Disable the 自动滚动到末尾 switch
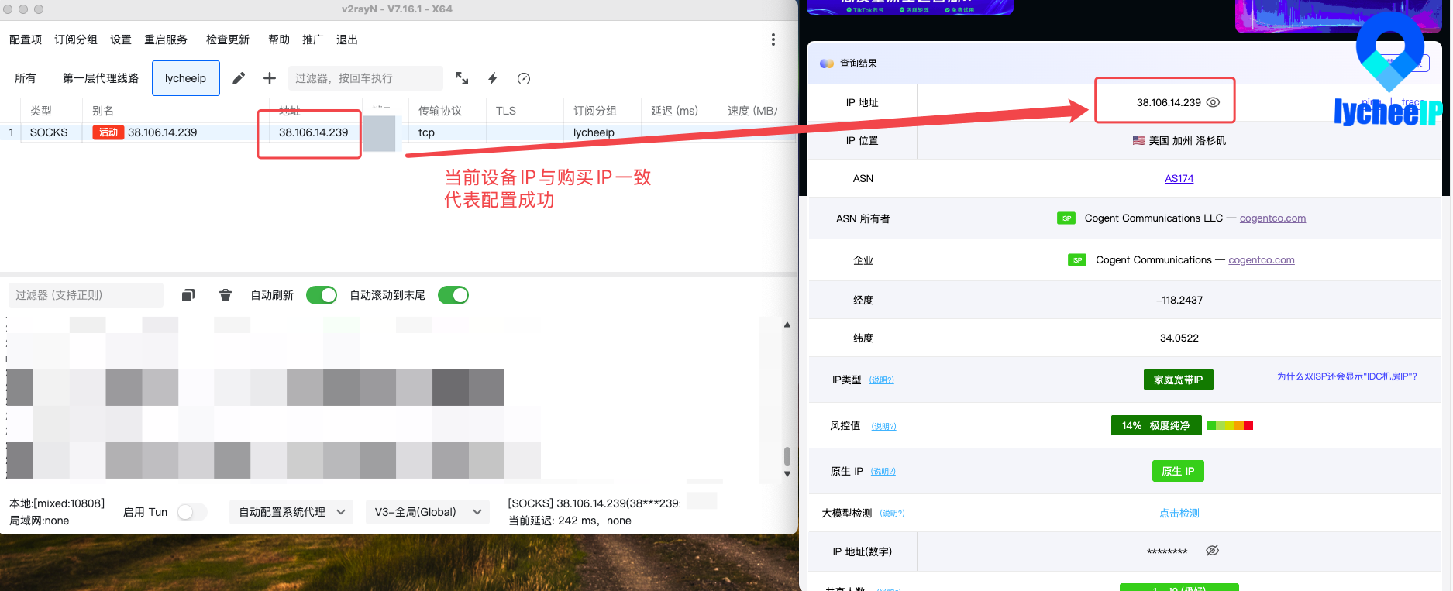Image resolution: width=1453 pixels, height=591 pixels. 453,295
